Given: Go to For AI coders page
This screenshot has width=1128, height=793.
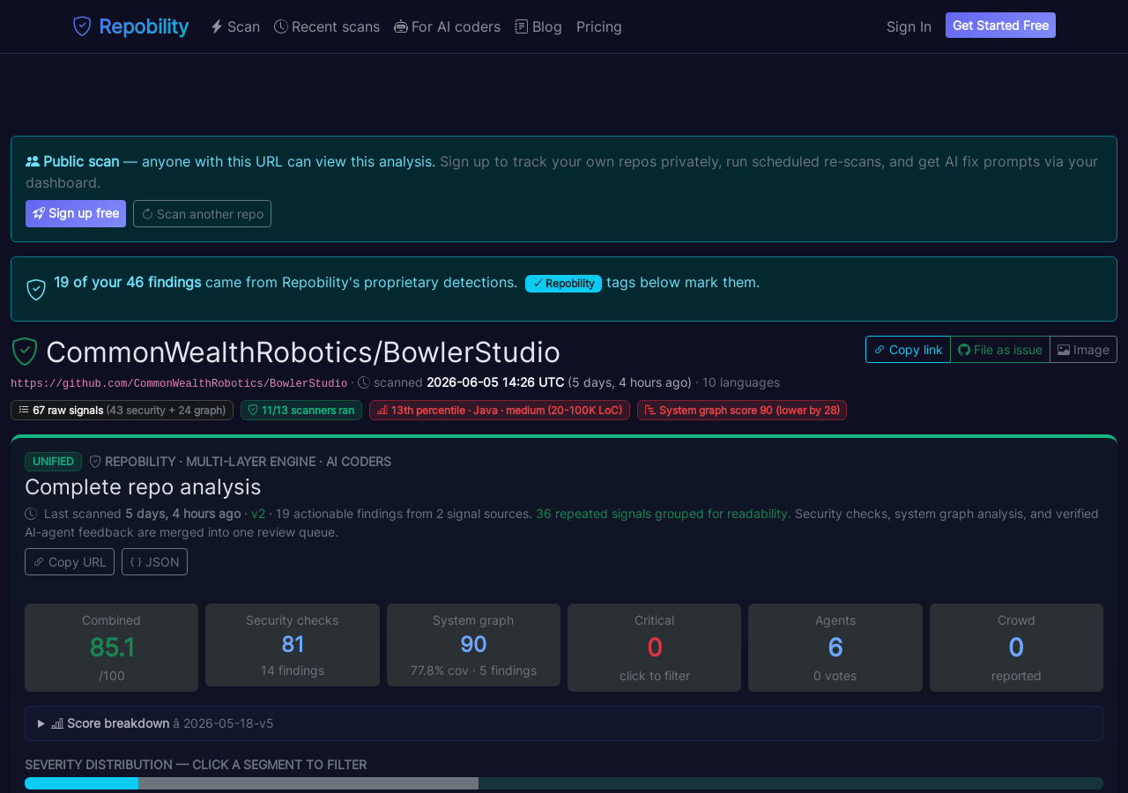Looking at the screenshot, I should tap(447, 26).
